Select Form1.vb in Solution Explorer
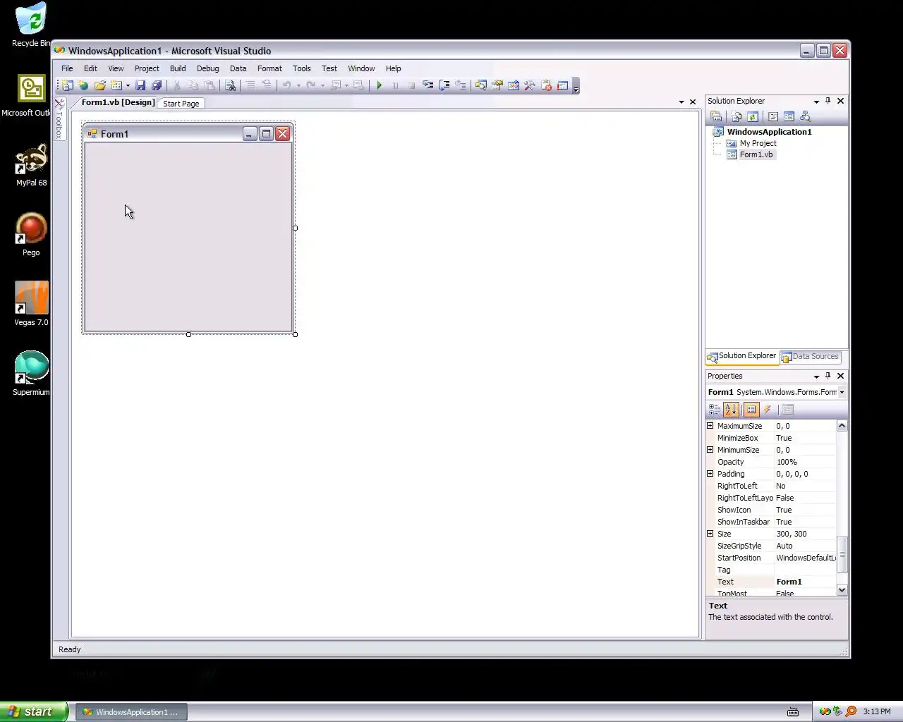903x722 pixels. coord(756,154)
